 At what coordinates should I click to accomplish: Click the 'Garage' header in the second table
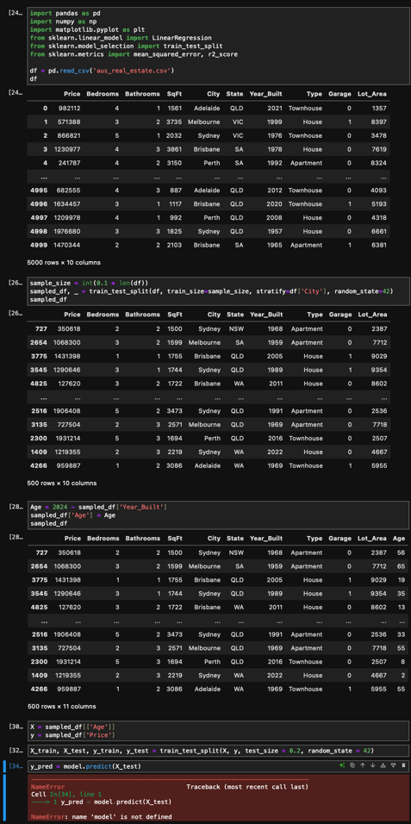(339, 315)
